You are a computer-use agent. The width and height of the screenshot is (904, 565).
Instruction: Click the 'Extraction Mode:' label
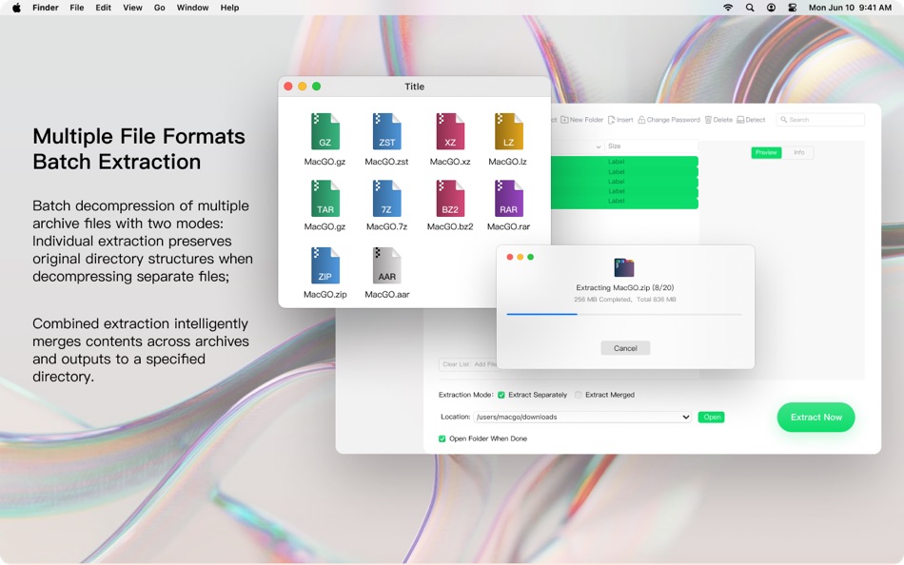(466, 395)
